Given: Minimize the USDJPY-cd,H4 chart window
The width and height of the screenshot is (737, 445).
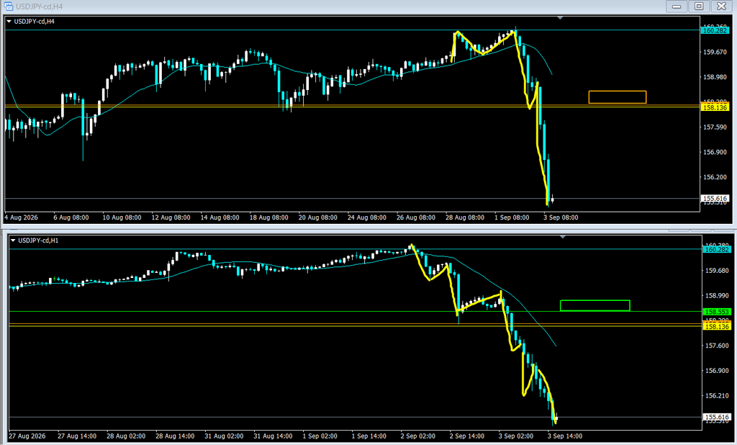Looking at the screenshot, I should [x=677, y=6].
